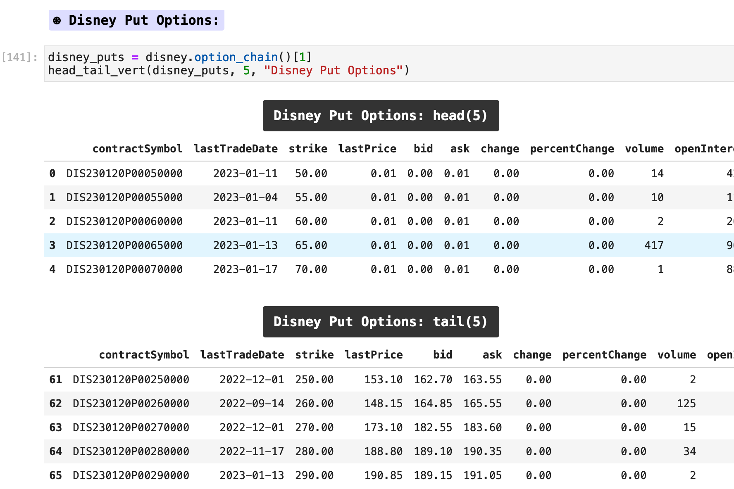Click volume value 417

654,245
